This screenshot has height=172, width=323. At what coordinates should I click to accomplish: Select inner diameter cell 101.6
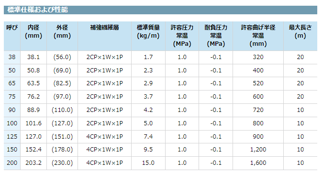[33, 123]
